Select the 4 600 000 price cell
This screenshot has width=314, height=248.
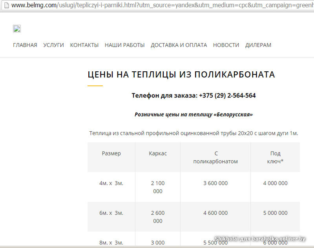coord(215,217)
